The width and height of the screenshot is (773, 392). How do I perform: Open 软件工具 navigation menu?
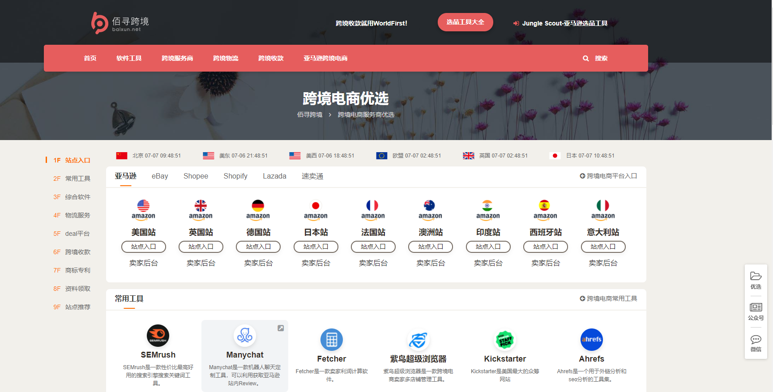(x=129, y=58)
